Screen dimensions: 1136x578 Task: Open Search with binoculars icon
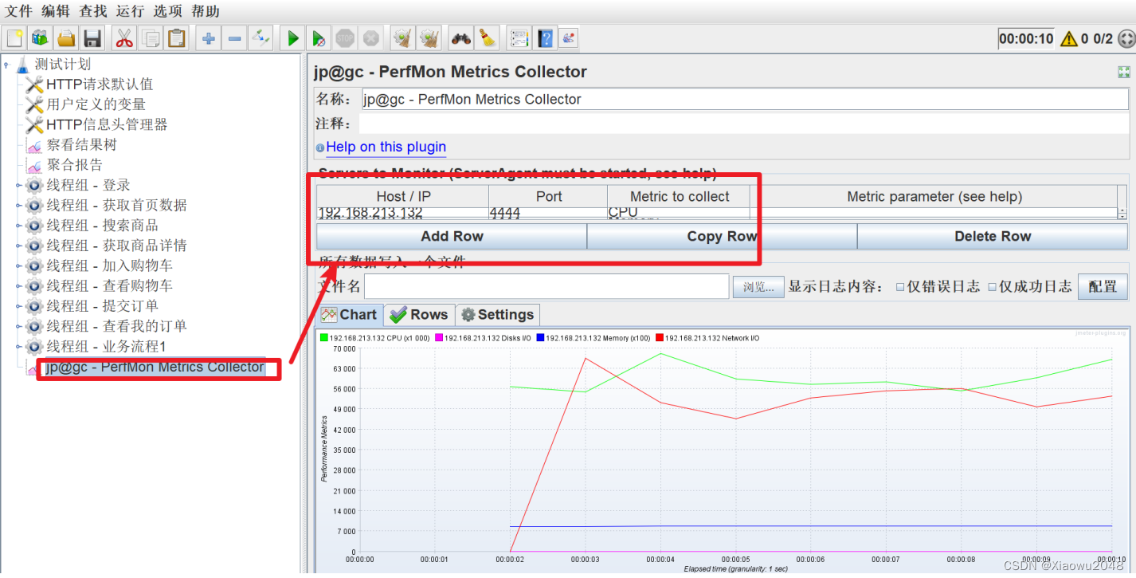coord(461,37)
